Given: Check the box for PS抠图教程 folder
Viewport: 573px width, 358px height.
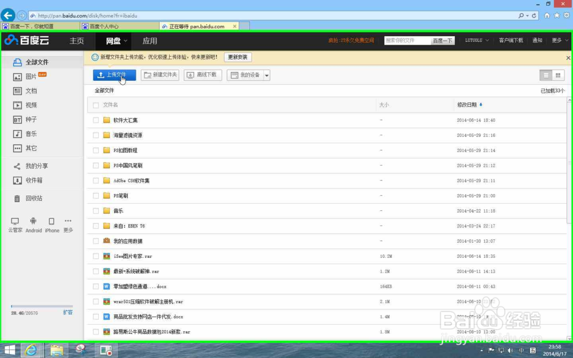Looking at the screenshot, I should (96, 151).
